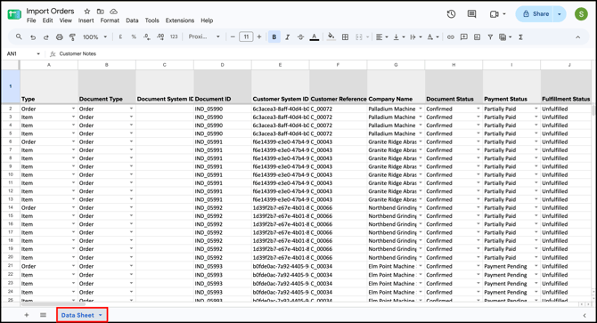Print the spreadsheet
Viewport: 597px width, 323px height.
[60, 36]
